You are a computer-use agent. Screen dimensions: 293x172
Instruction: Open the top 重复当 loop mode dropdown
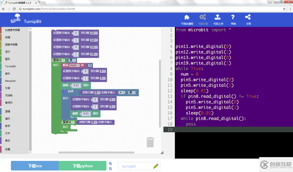(x=58, y=60)
